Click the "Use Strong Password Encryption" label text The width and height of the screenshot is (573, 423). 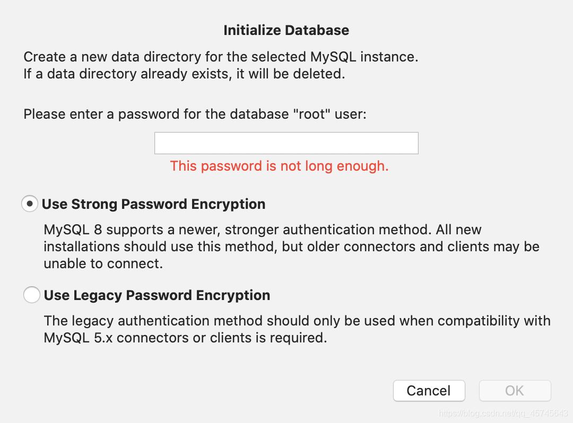(153, 204)
